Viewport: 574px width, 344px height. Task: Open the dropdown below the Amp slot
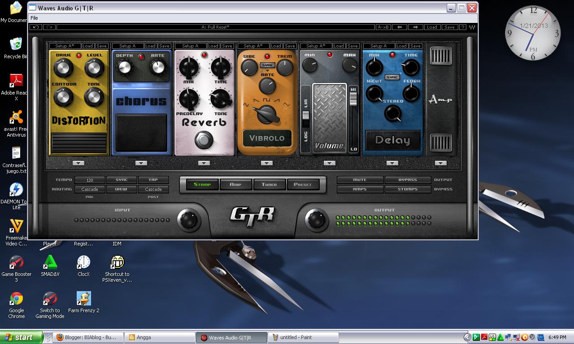pos(441,163)
